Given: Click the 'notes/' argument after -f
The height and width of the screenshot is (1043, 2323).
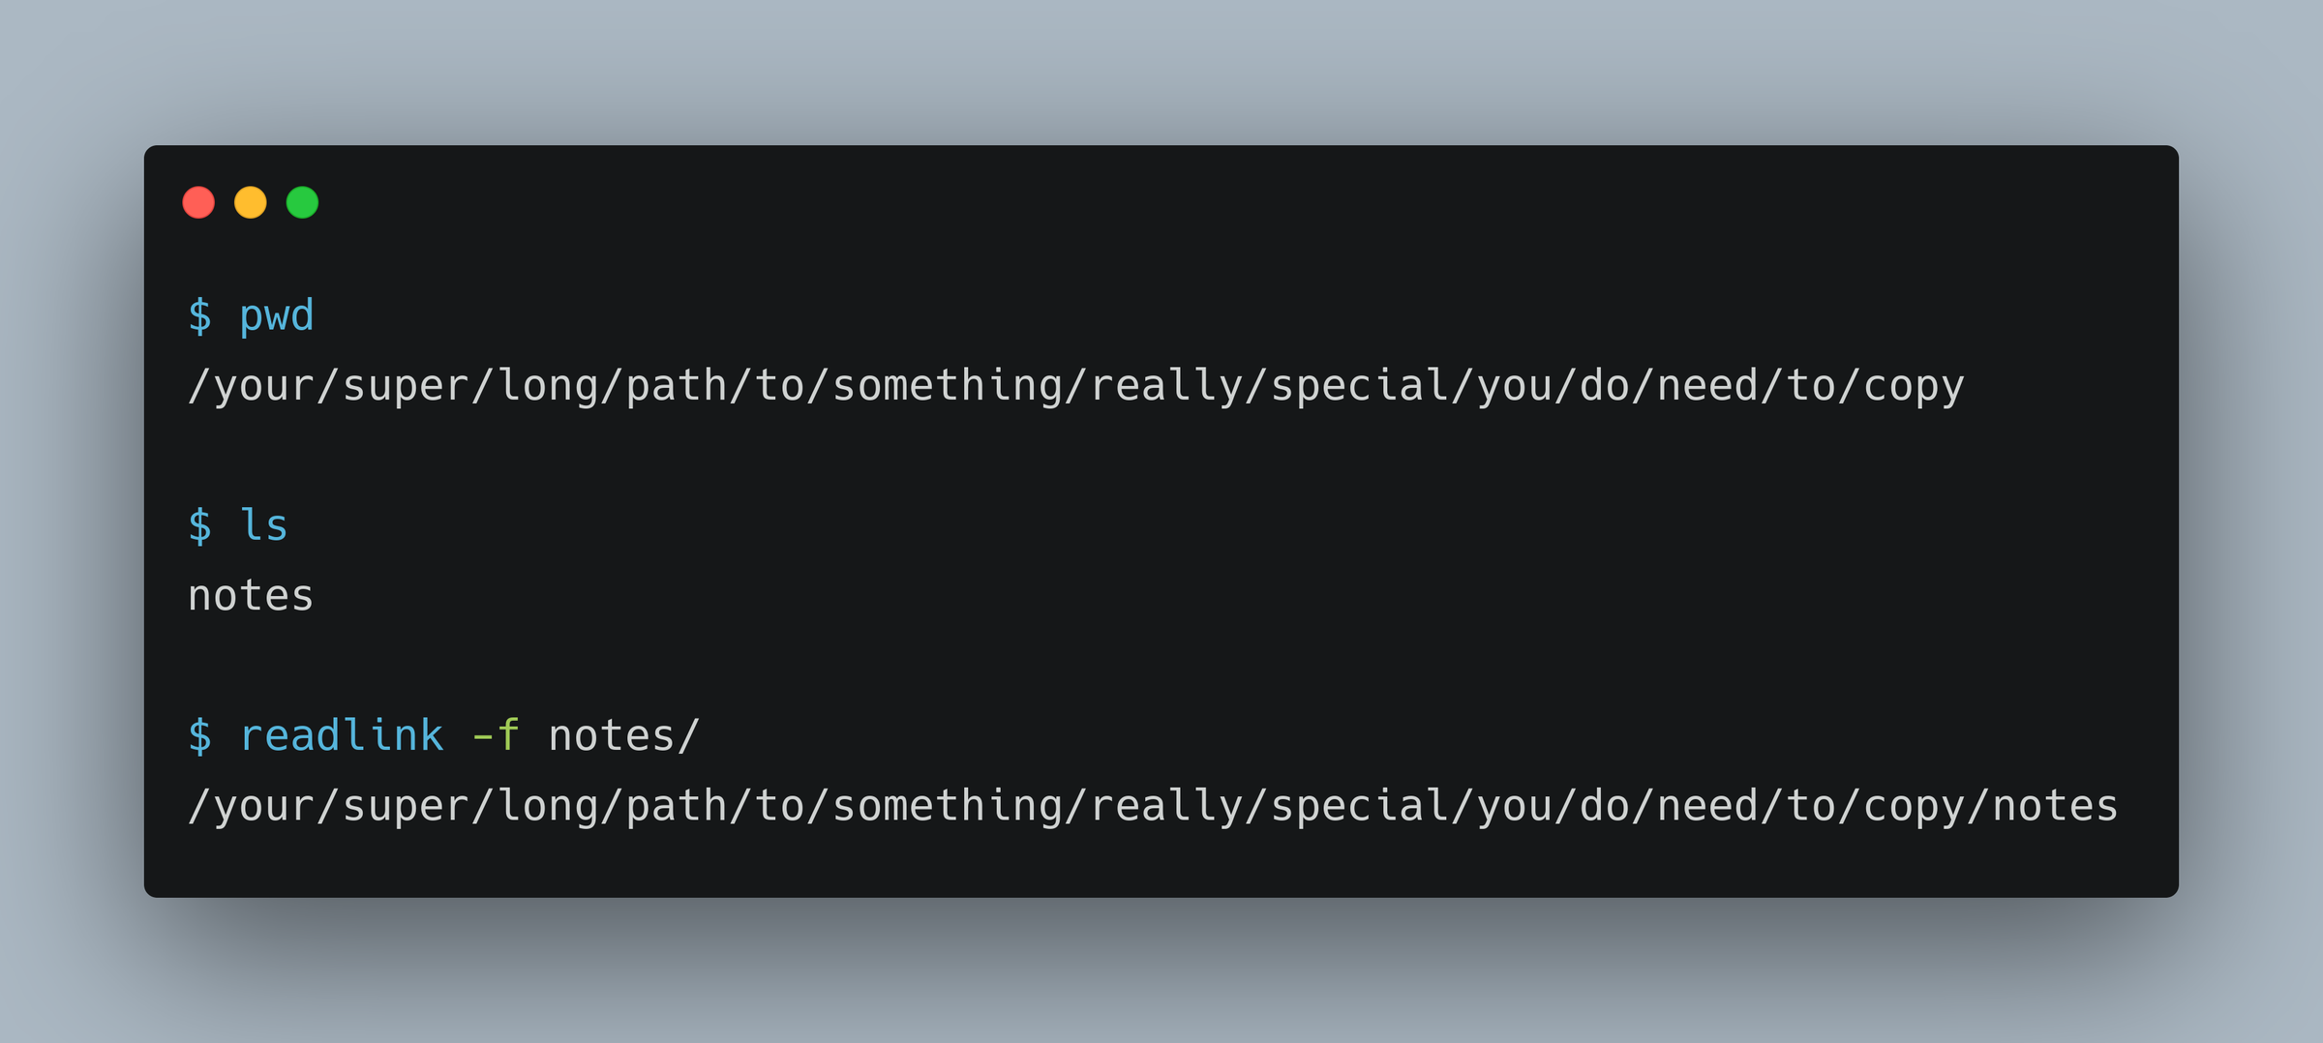Looking at the screenshot, I should tap(624, 735).
